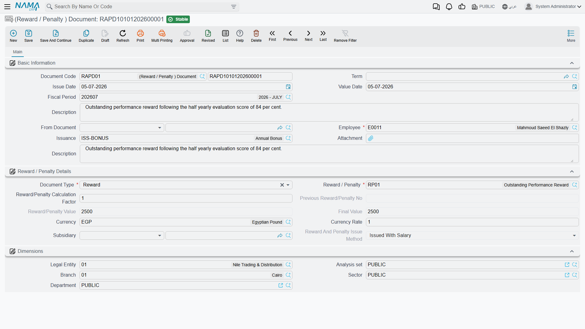Viewport: 585px width, 329px height.
Task: Open the More menu
Action: point(571,36)
